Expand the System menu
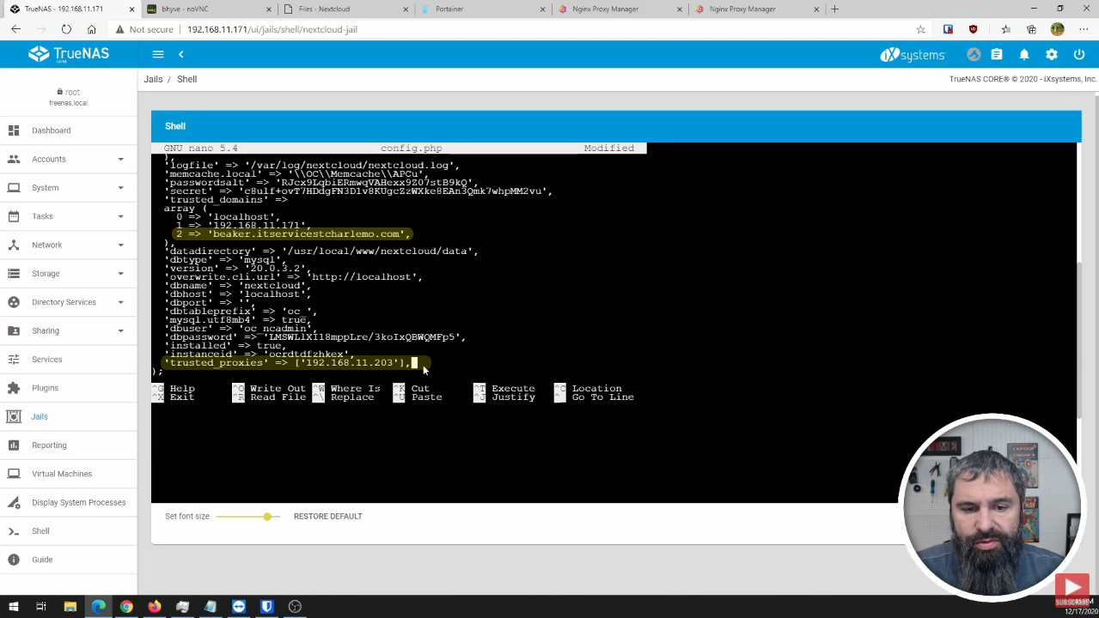The width and height of the screenshot is (1099, 618). click(x=68, y=188)
